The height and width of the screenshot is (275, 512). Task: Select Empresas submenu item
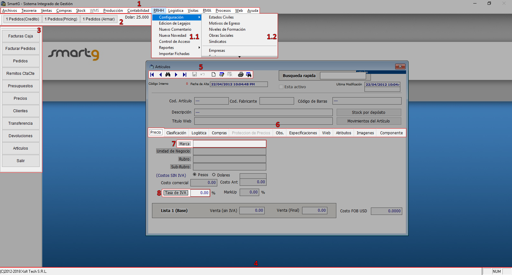[217, 51]
